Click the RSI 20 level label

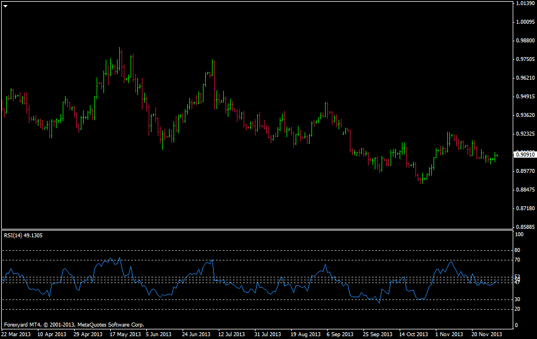tap(517, 309)
